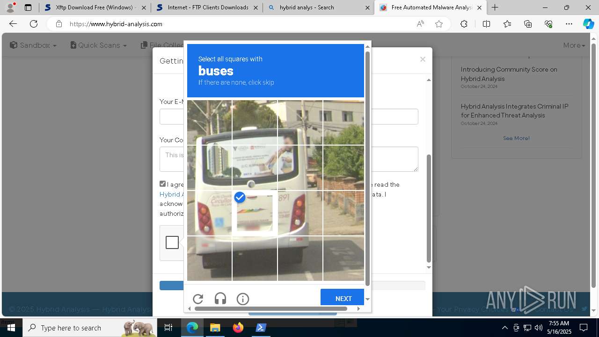The width and height of the screenshot is (599, 337).
Task: Open the Tab actions menu
Action: 28,7
